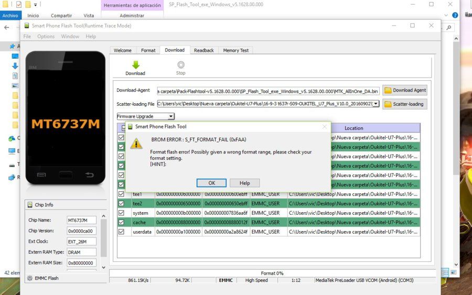This screenshot has height=295, width=472.
Task: Select the OneDrive cloud icon in Explorer sidebar
Action: [x=12, y=138]
